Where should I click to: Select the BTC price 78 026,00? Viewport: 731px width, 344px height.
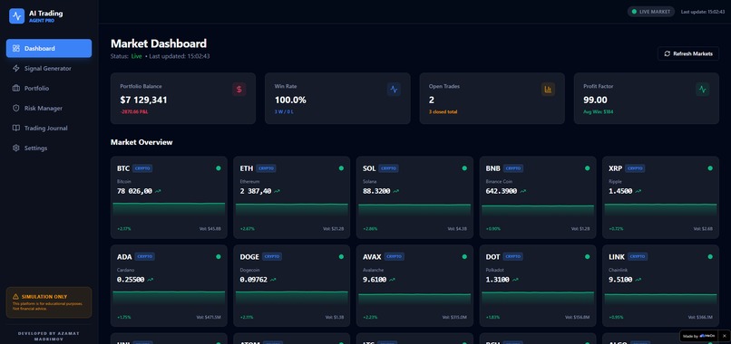click(134, 191)
